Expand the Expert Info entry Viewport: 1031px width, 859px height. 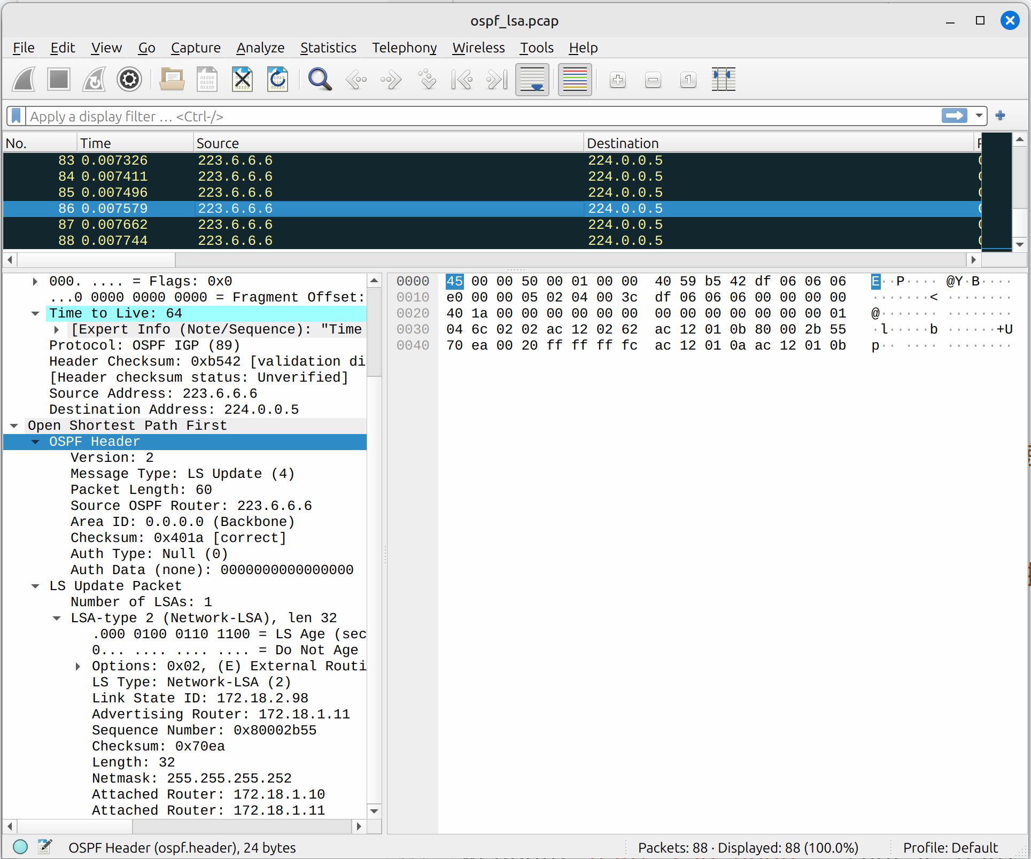tap(57, 329)
